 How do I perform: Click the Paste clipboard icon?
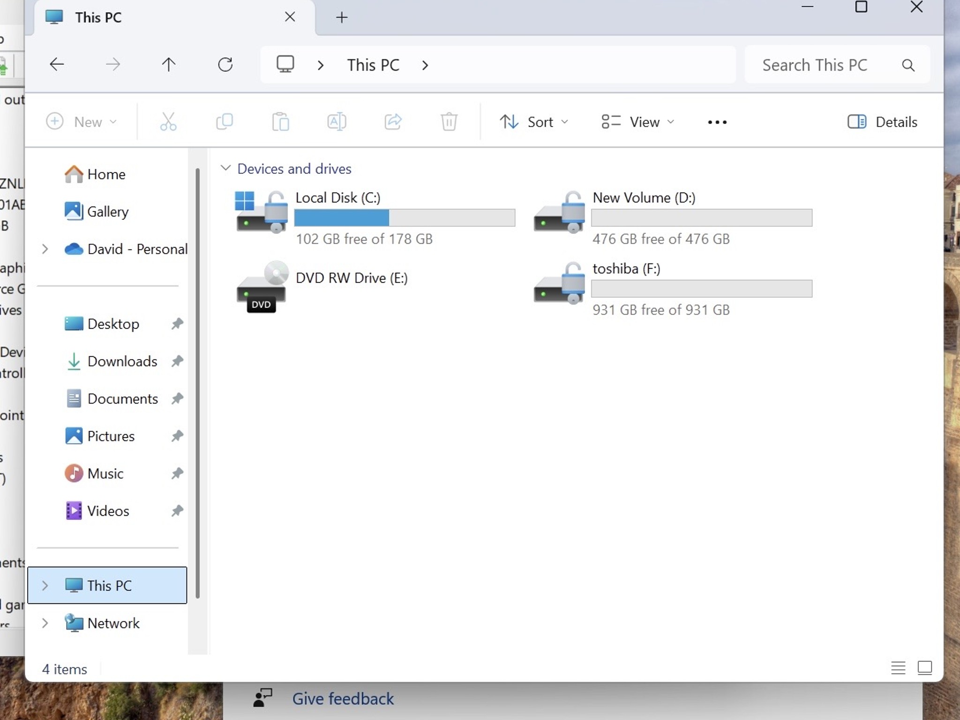point(280,122)
